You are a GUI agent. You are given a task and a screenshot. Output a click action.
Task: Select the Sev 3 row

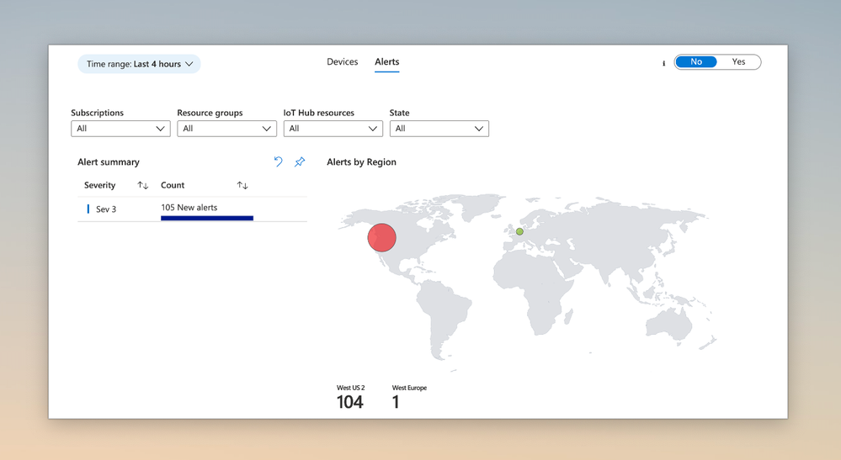(x=192, y=209)
